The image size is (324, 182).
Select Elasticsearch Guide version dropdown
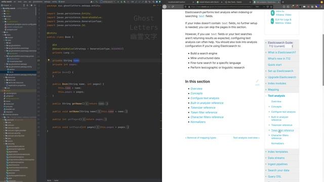point(280,46)
